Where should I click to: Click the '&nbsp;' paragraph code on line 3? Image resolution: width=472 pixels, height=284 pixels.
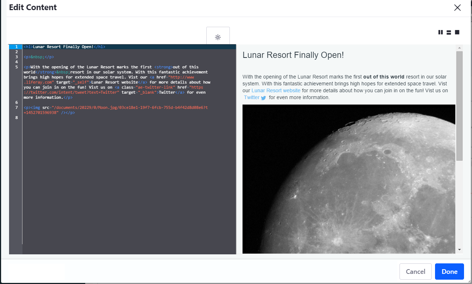click(39, 57)
